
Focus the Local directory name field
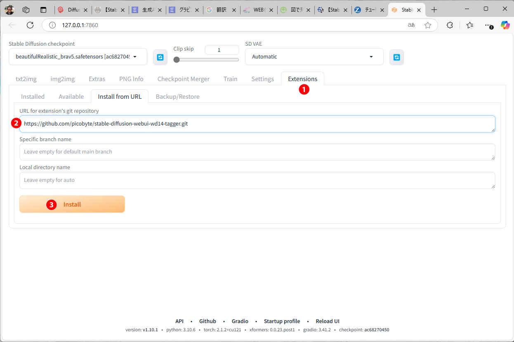pyautogui.click(x=257, y=180)
